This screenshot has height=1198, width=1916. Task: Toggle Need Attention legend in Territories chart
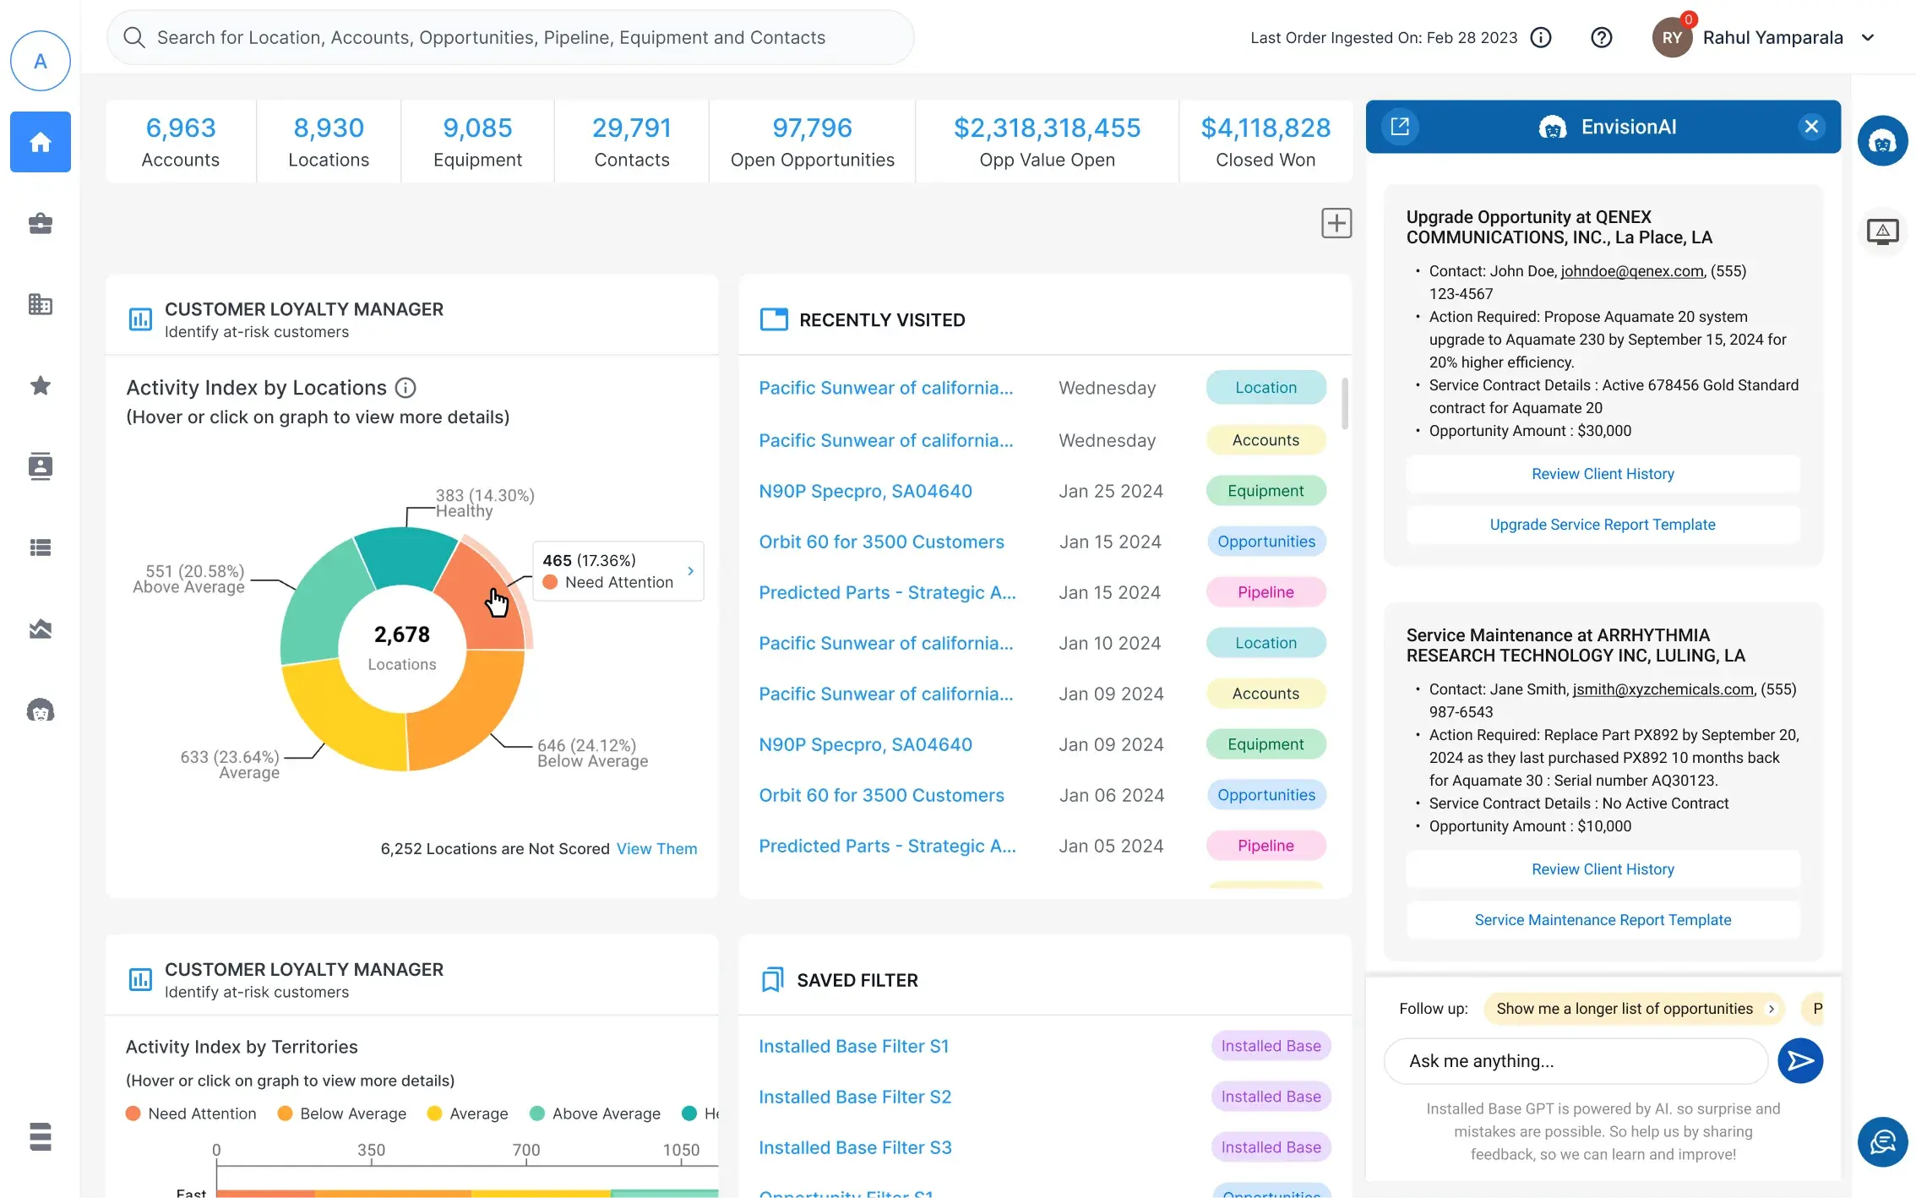point(191,1114)
